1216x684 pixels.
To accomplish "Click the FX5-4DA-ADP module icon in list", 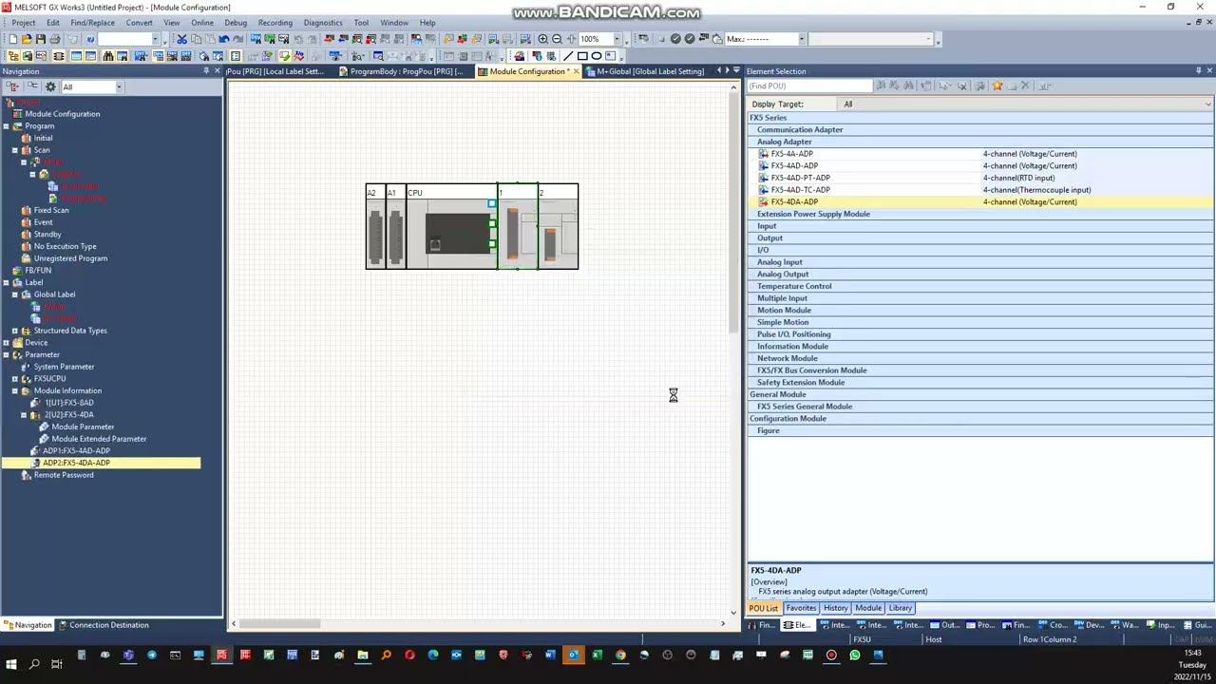I will click(x=763, y=201).
